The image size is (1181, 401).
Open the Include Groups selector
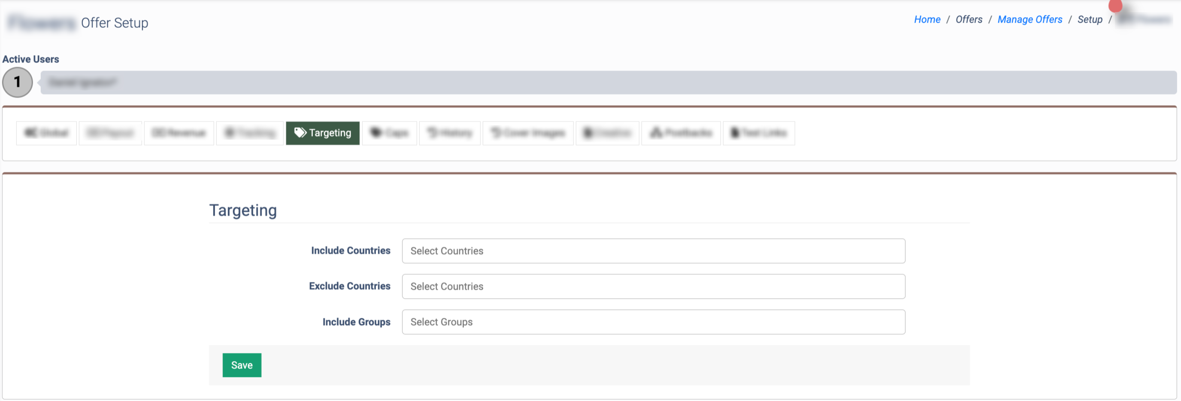(x=653, y=322)
